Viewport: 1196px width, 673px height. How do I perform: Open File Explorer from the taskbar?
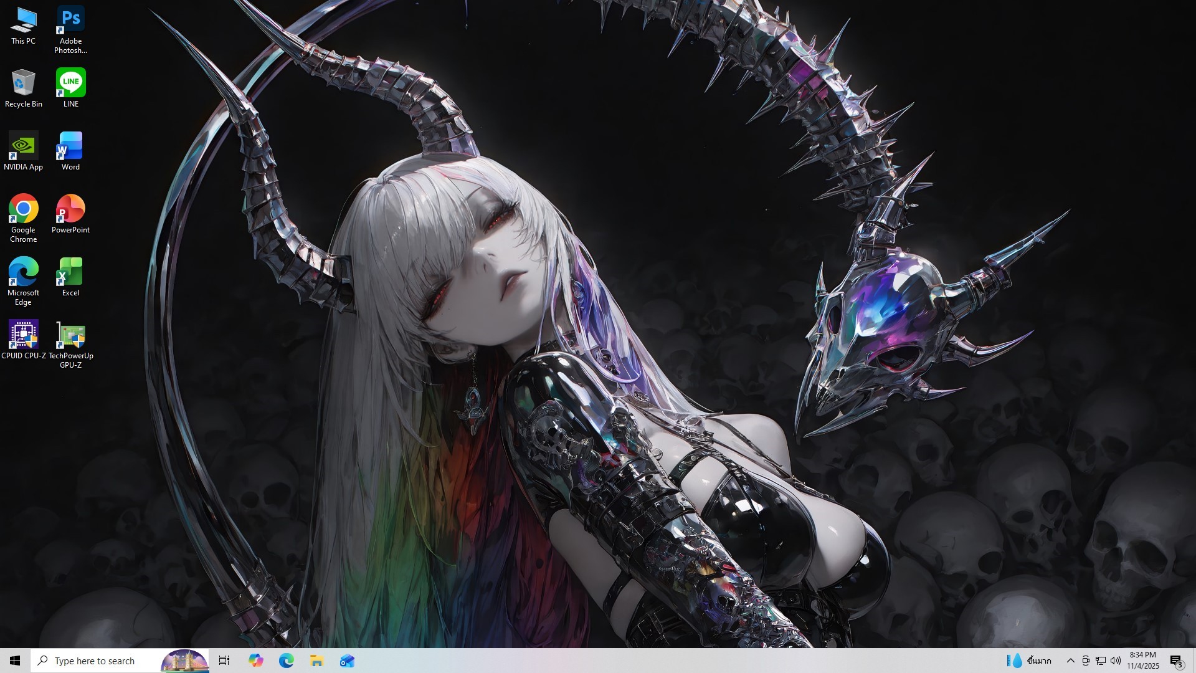coord(316,661)
